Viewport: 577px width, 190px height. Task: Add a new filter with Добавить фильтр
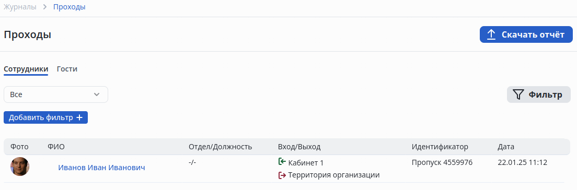(x=45, y=117)
